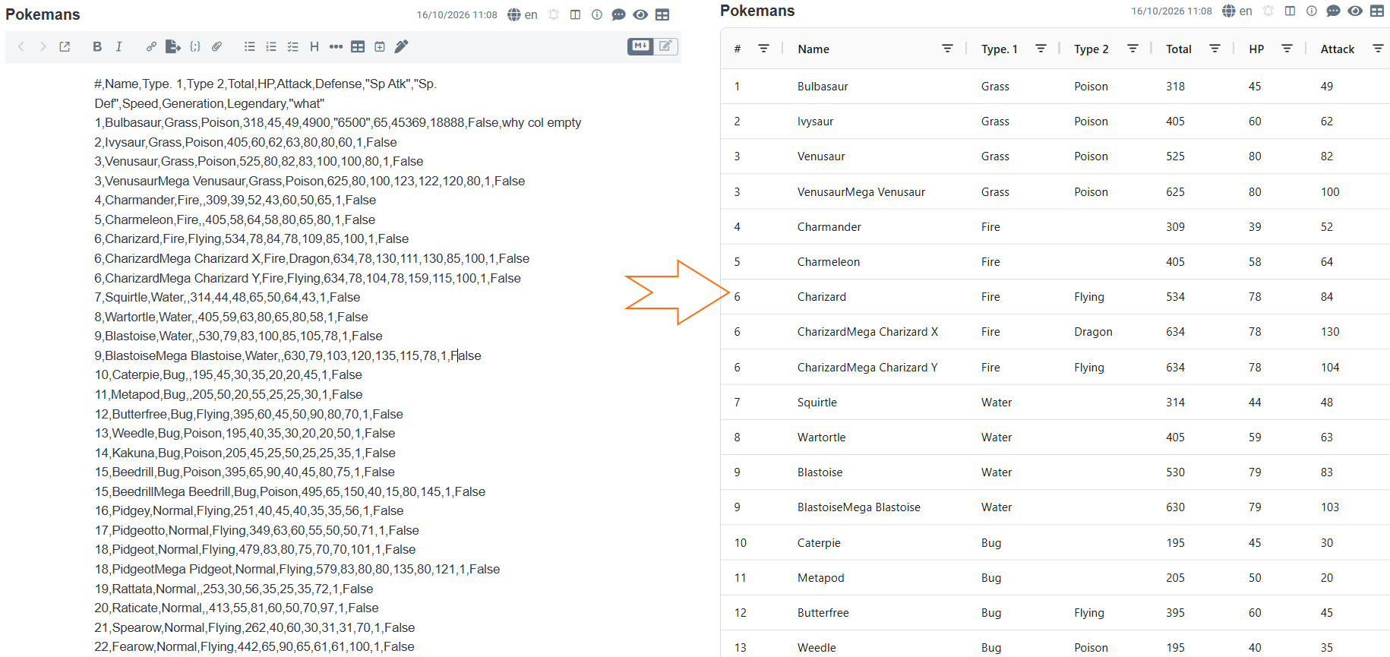Viewport: 1390px width, 657px height.
Task: Insert a code block with braces icon
Action: (195, 47)
